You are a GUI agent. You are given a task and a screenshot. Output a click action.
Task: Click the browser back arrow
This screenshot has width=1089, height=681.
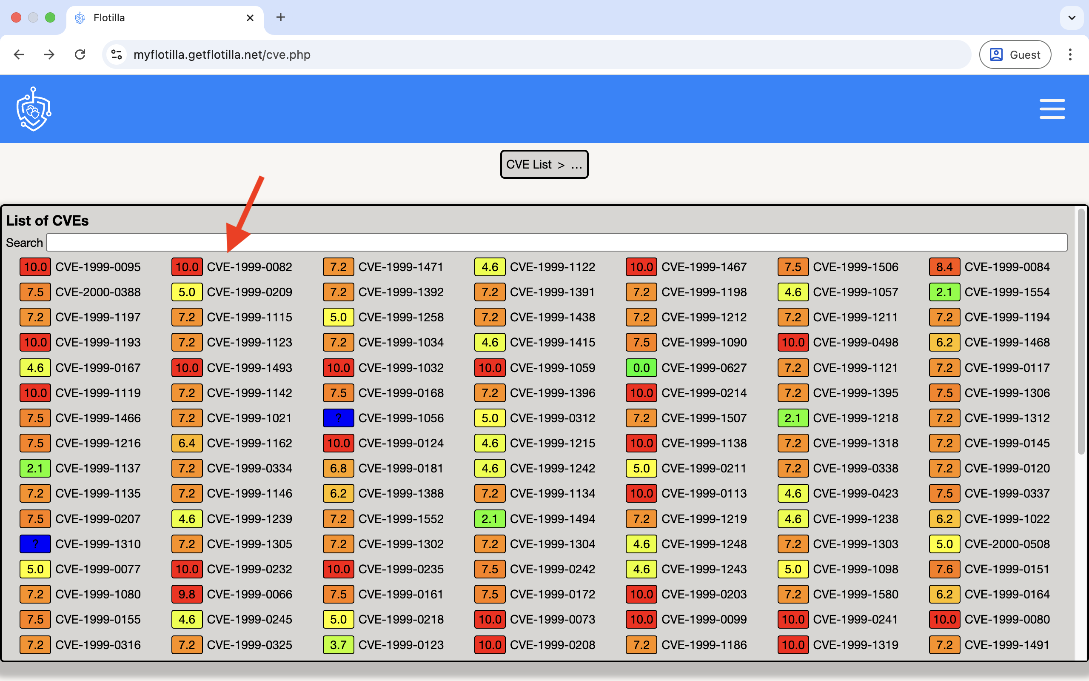19,54
